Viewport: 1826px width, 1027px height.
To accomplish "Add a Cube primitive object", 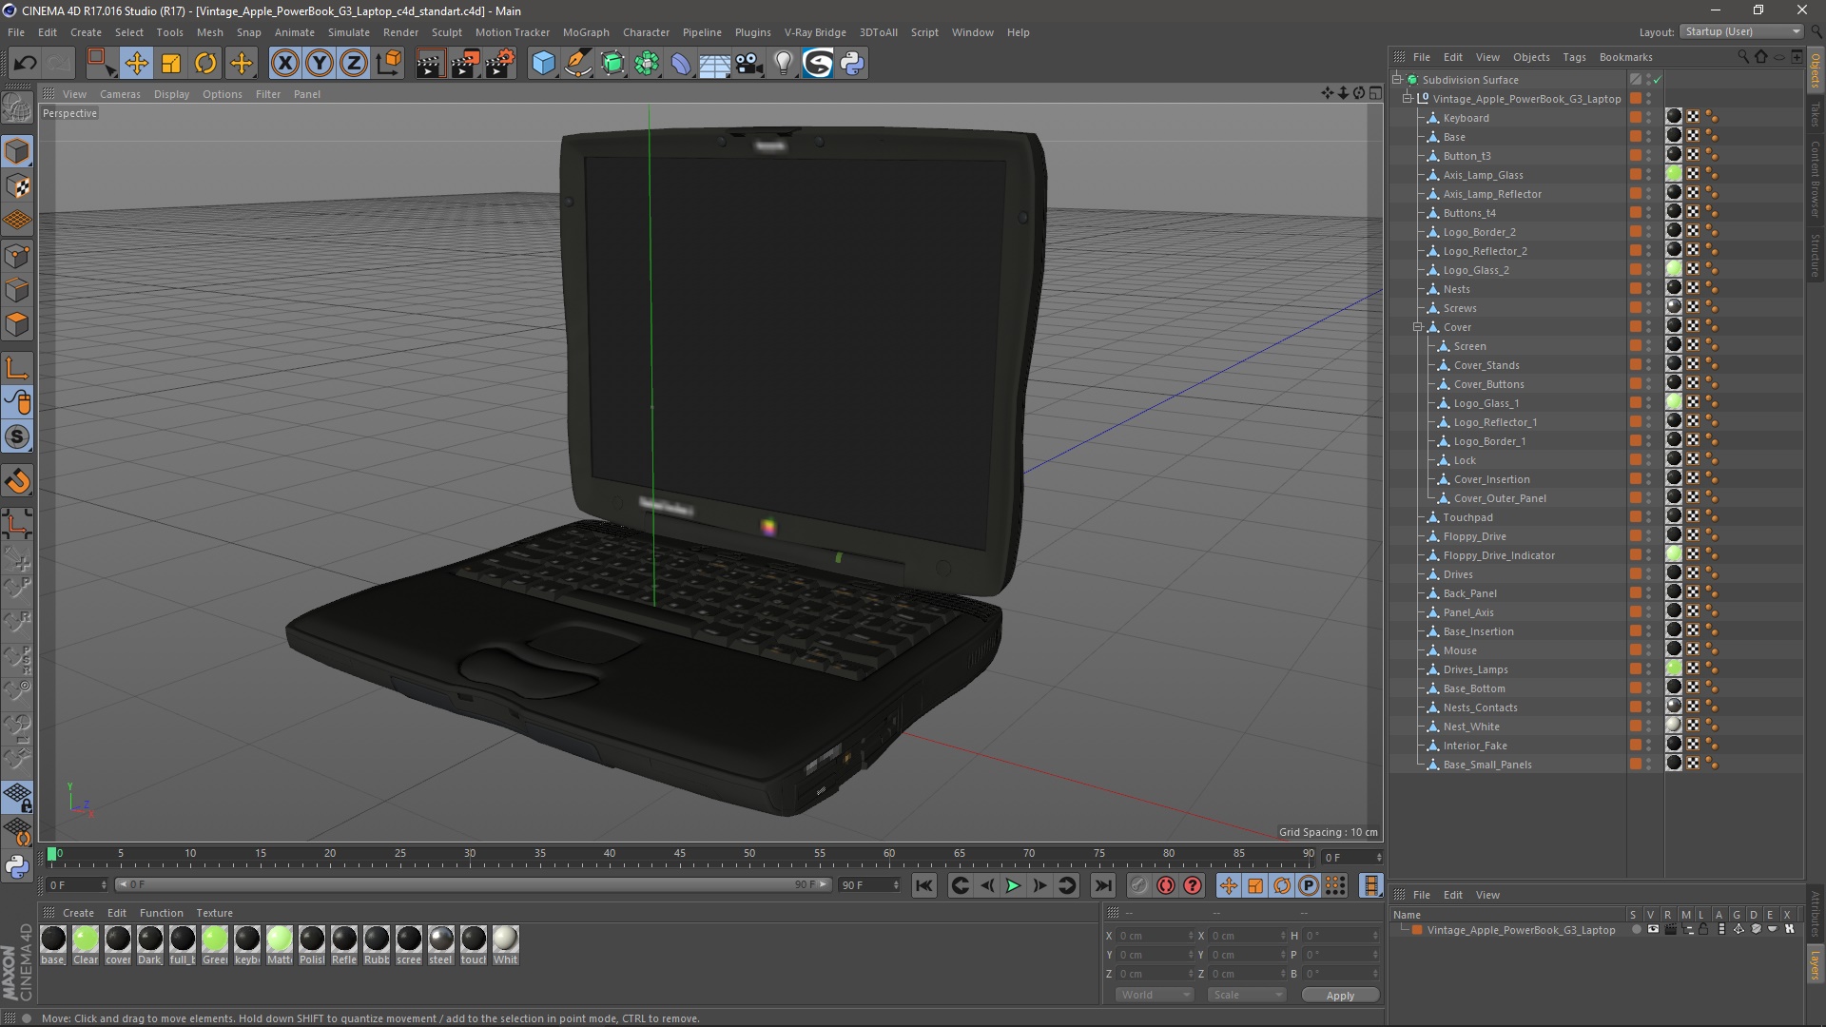I will [543, 64].
